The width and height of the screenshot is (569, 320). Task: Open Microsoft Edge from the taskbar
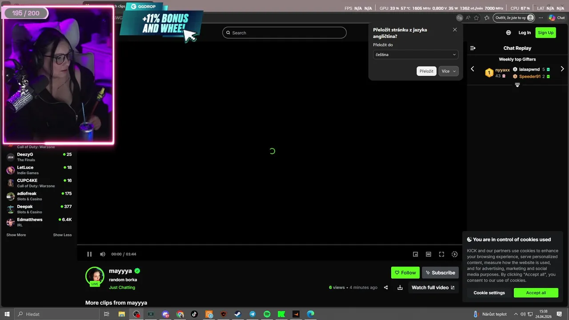(310, 314)
